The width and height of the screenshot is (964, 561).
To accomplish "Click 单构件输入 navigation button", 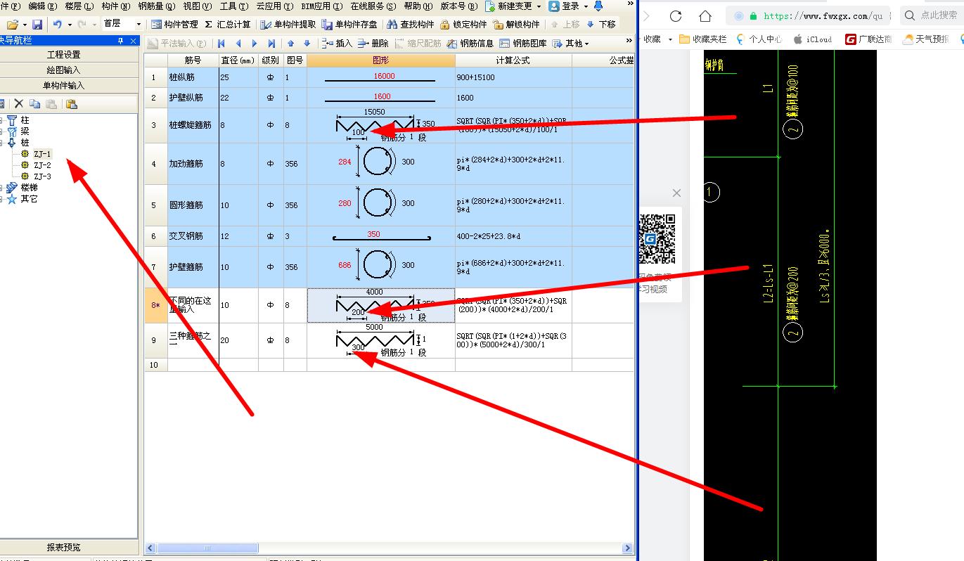I will [x=64, y=86].
